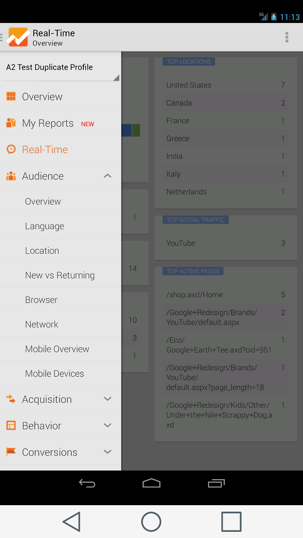
Task: Open the three-dot overflow menu
Action: coord(287,37)
